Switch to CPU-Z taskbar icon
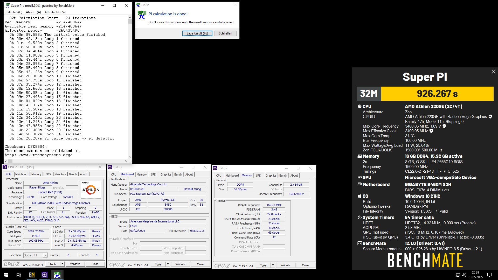The height and width of the screenshot is (280, 498). [x=45, y=275]
